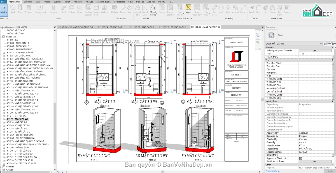Click the Sheet Number value KT-22
336x173 pixels.
pyautogui.click(x=315, y=145)
